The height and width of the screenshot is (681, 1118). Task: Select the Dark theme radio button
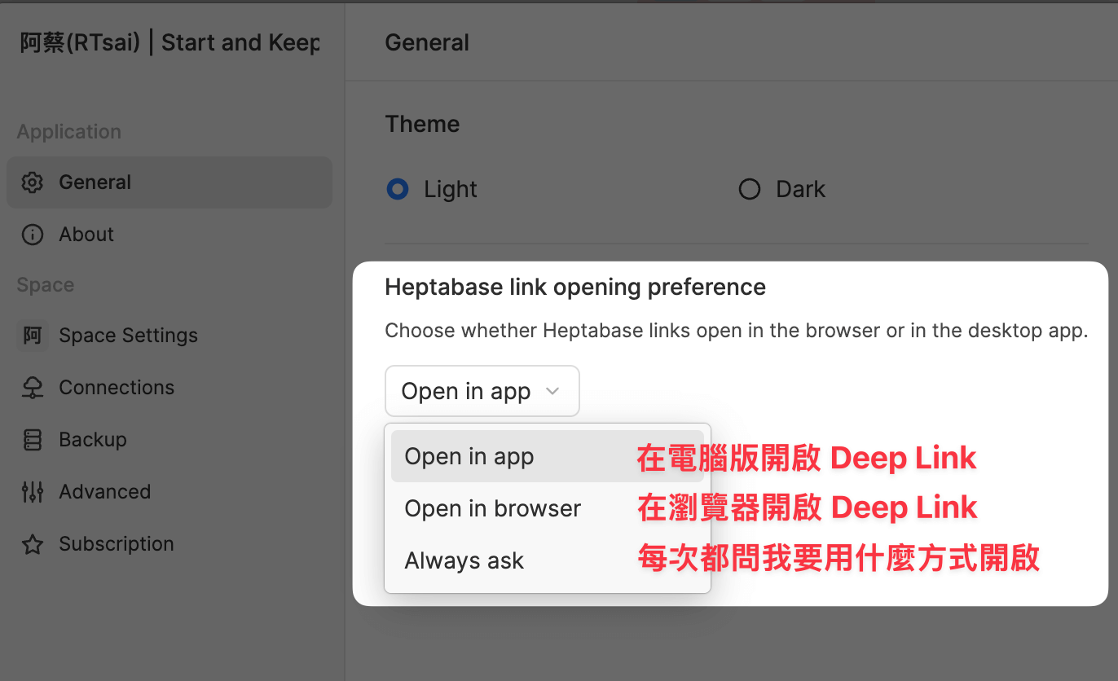point(749,188)
